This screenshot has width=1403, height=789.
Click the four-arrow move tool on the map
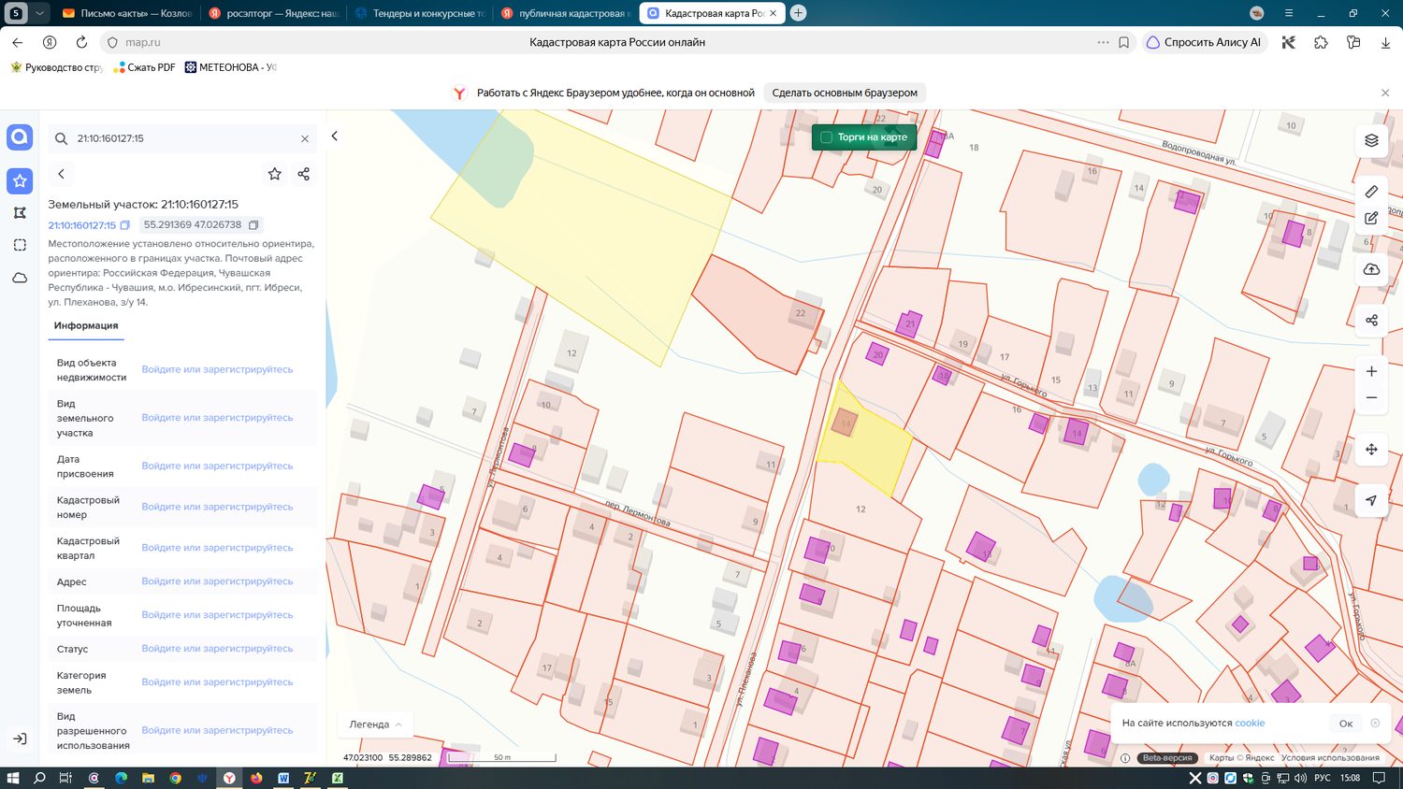coord(1371,450)
